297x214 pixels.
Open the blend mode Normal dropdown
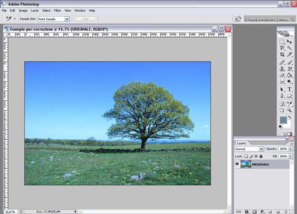pos(261,149)
